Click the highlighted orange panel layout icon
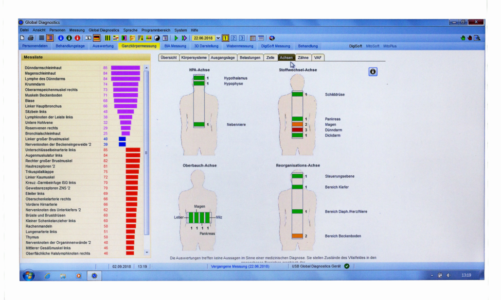 click(x=50, y=38)
